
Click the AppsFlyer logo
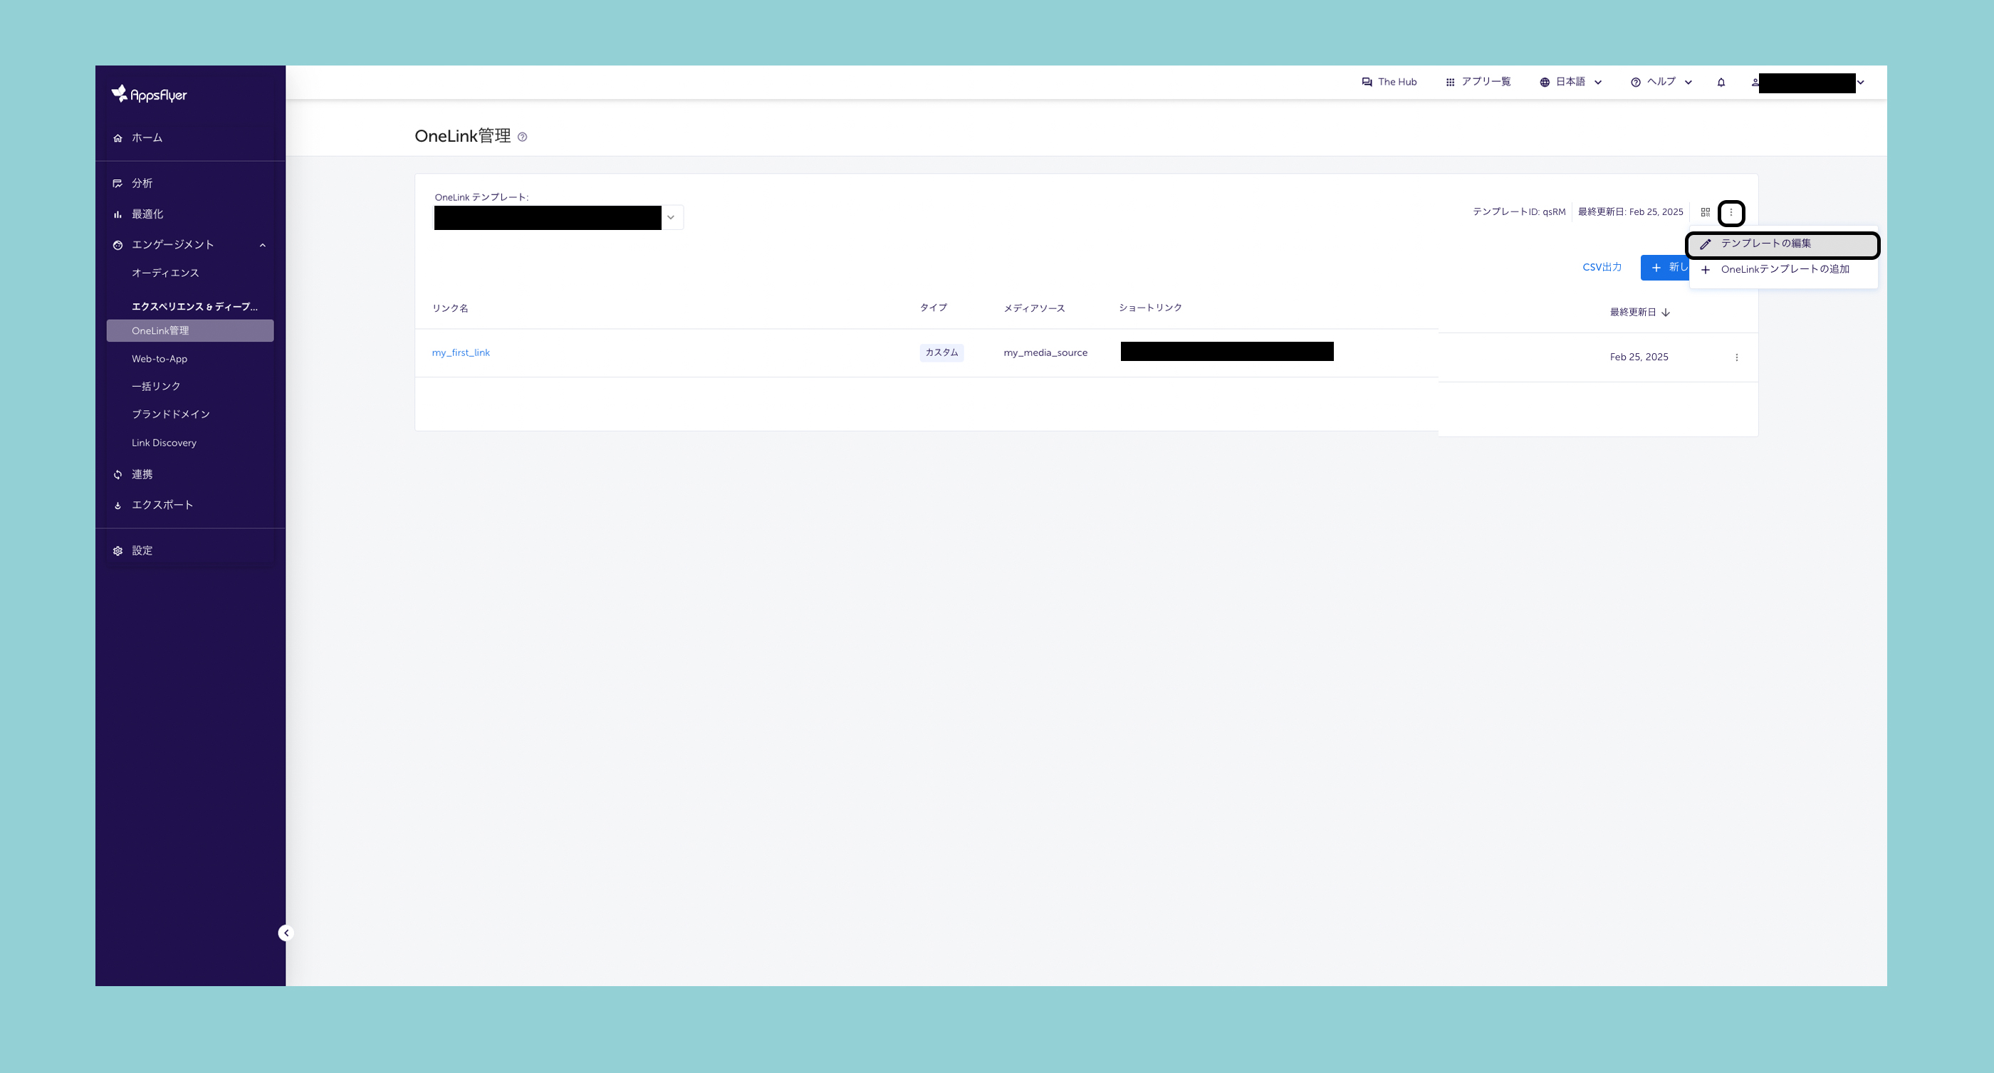[x=149, y=95]
